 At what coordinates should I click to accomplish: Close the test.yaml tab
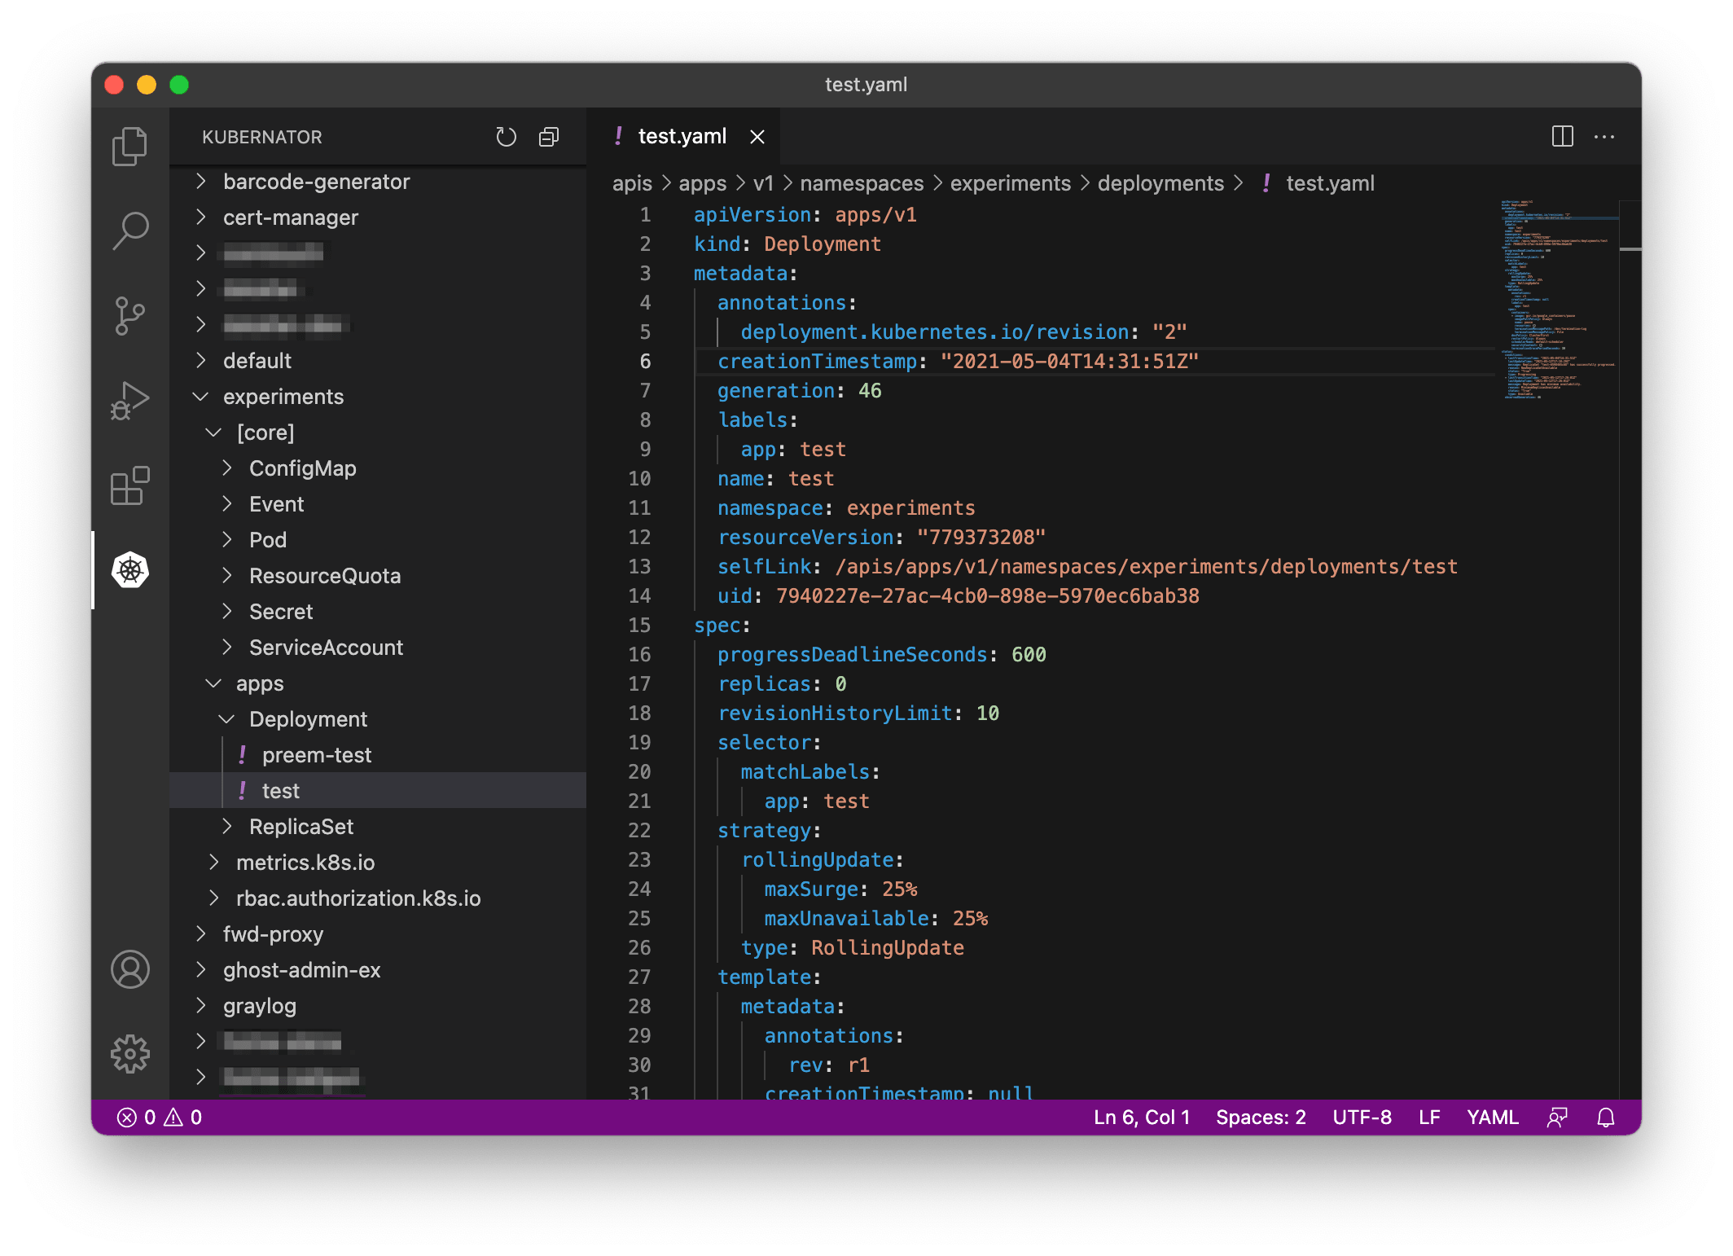pyautogui.click(x=757, y=137)
